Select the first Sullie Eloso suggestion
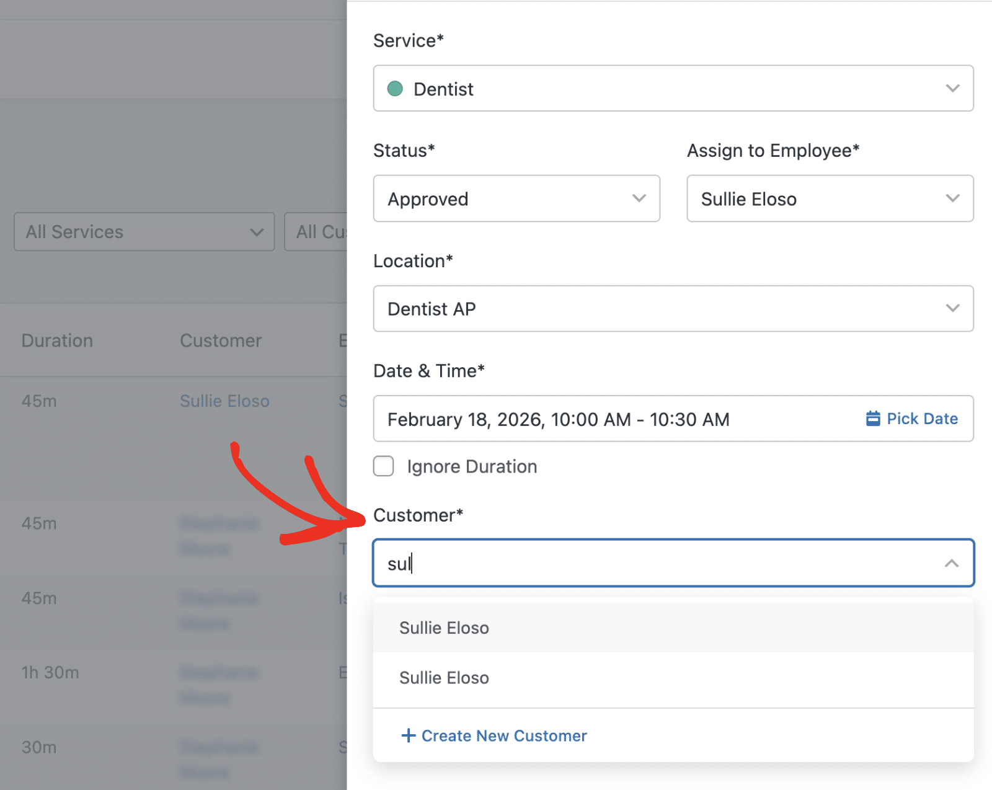992x790 pixels. pos(443,628)
